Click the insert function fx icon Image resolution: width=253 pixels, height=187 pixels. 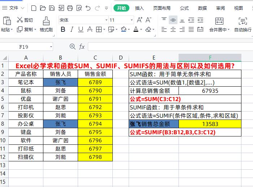pos(82,47)
